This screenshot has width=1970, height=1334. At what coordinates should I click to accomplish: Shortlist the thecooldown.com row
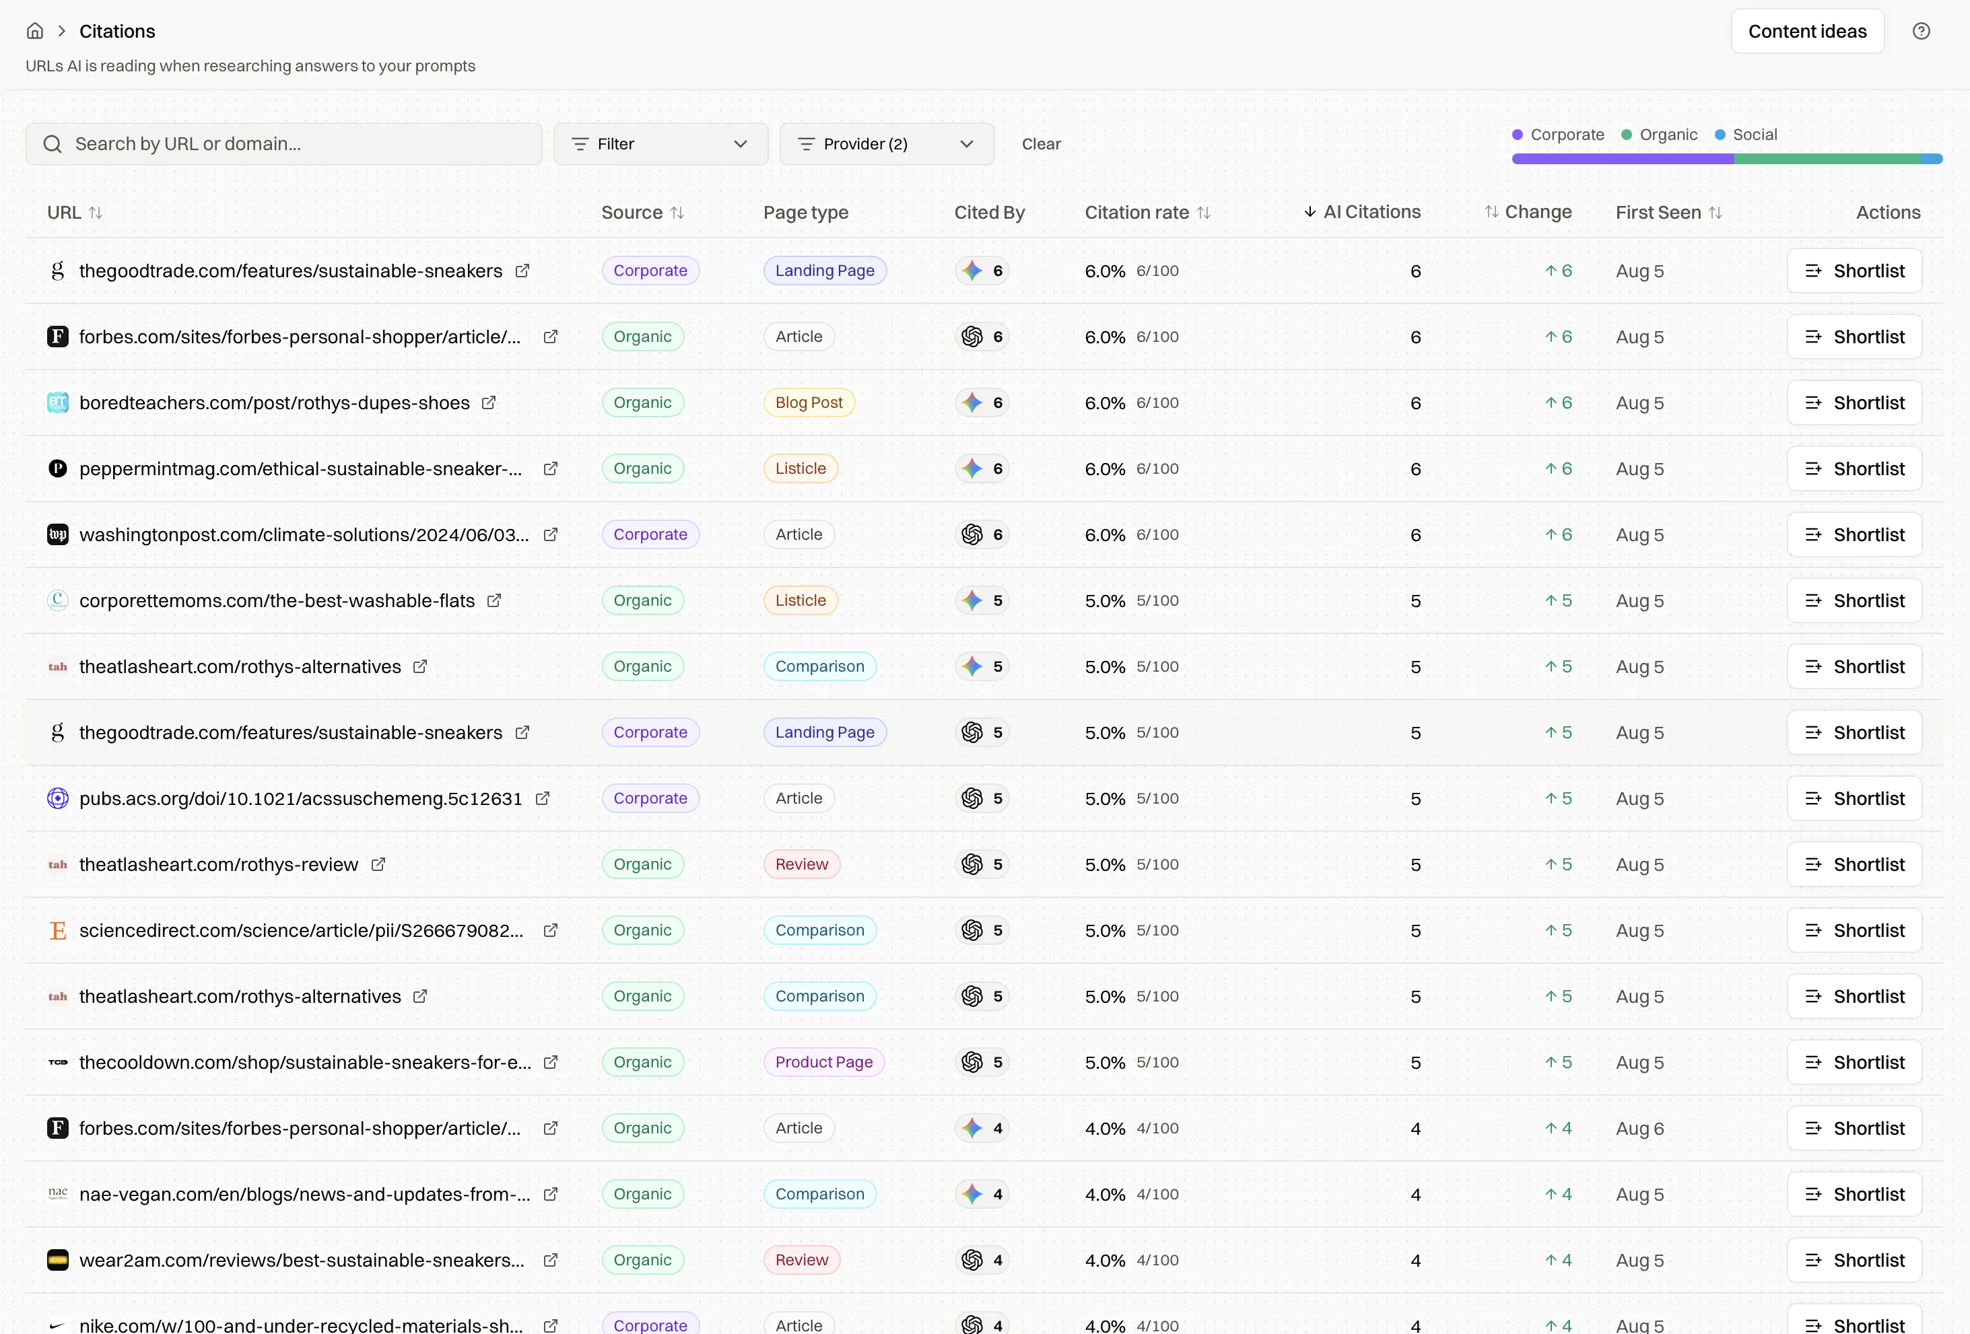point(1854,1063)
